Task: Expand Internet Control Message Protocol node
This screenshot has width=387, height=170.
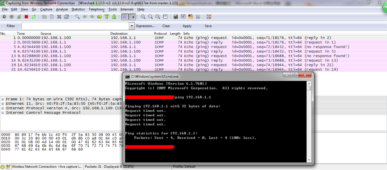Action: coord(3,113)
